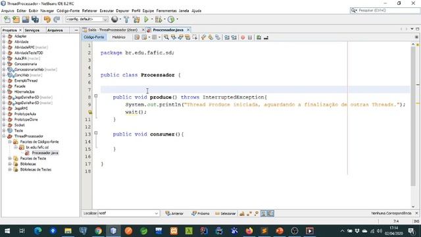Expand the Bibliotecas de Testes node

(10, 170)
